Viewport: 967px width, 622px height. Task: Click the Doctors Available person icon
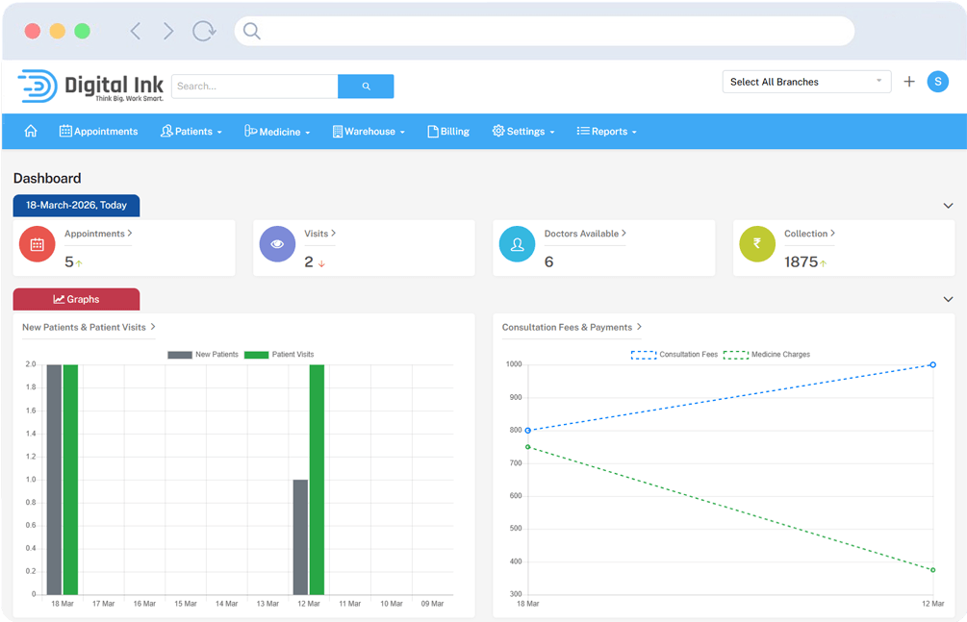click(517, 244)
